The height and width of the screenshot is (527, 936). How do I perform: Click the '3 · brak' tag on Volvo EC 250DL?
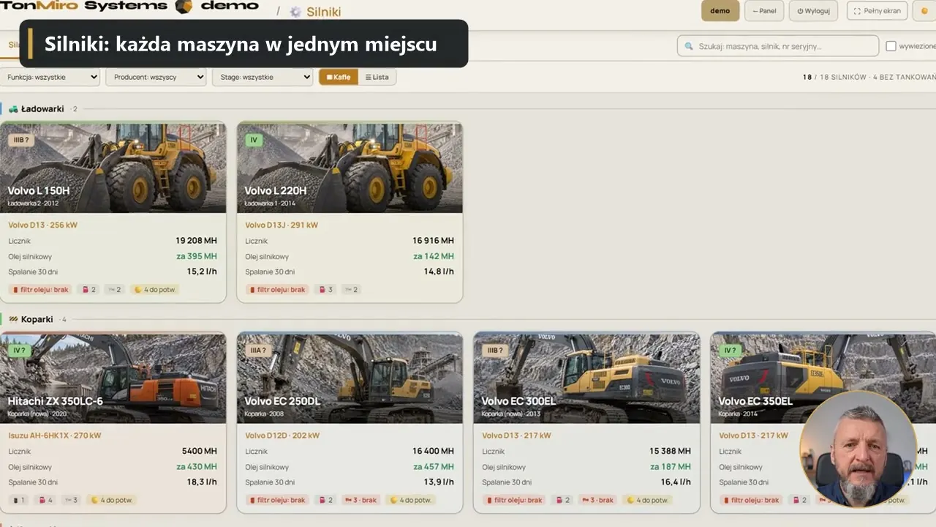pos(361,501)
